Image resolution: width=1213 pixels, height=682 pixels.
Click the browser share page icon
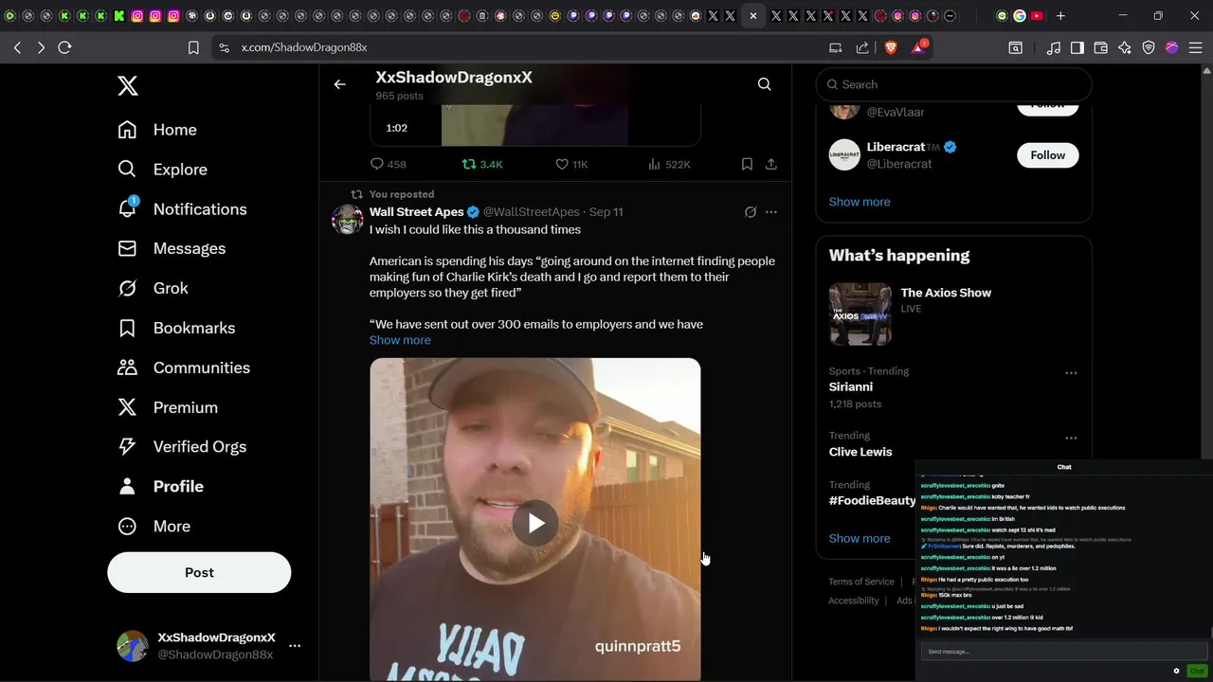click(862, 47)
